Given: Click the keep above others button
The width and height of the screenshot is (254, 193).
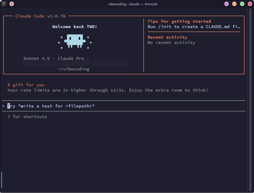Looking at the screenshot, I should (x=226, y=4).
